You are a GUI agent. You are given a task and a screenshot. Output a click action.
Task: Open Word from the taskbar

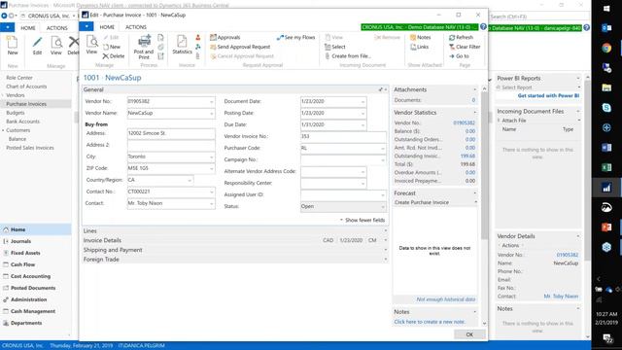click(x=606, y=148)
